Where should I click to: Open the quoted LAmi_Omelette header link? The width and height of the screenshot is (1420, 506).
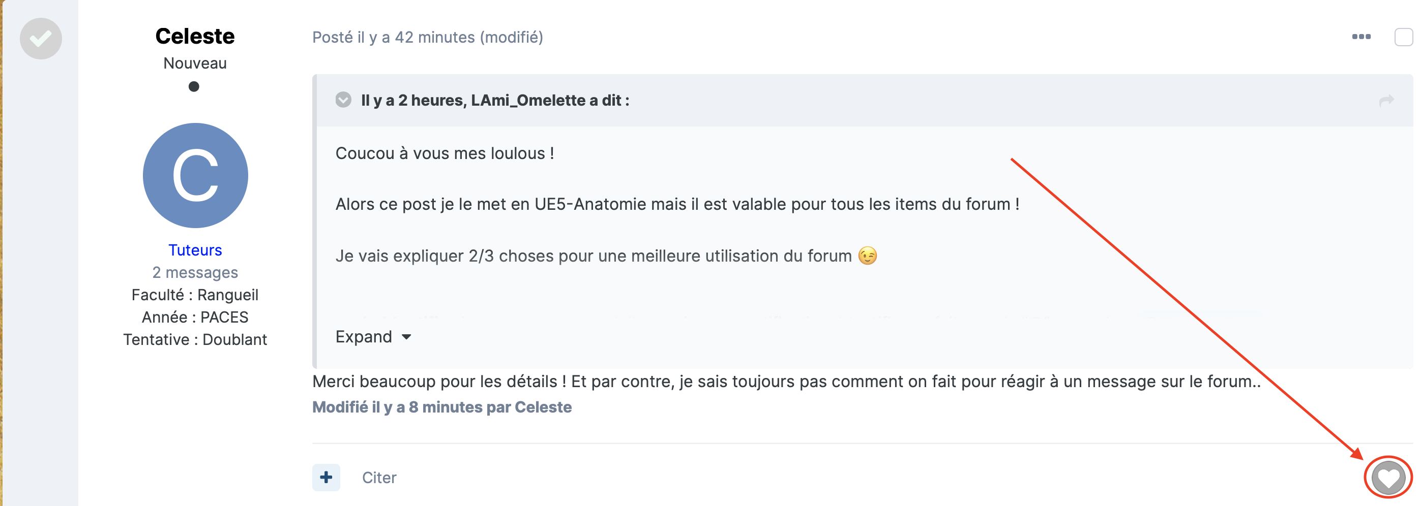[494, 100]
